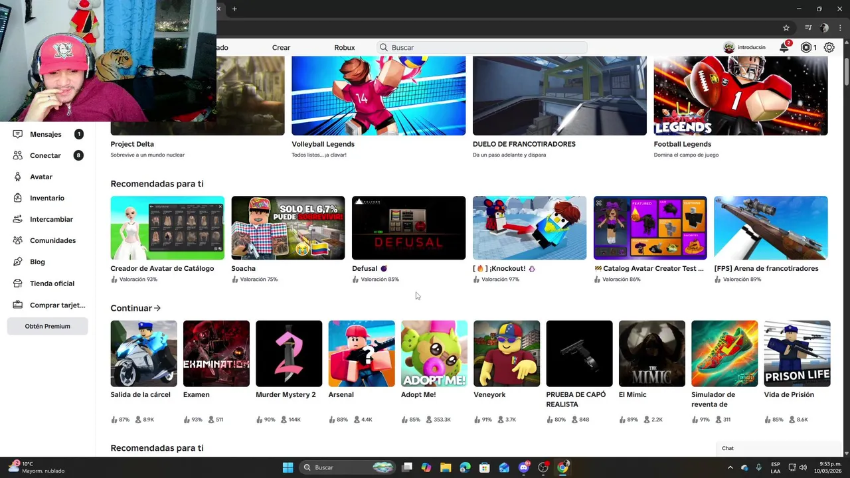Image resolution: width=850 pixels, height=478 pixels.
Task: Open the Crear menu item
Action: click(x=281, y=48)
